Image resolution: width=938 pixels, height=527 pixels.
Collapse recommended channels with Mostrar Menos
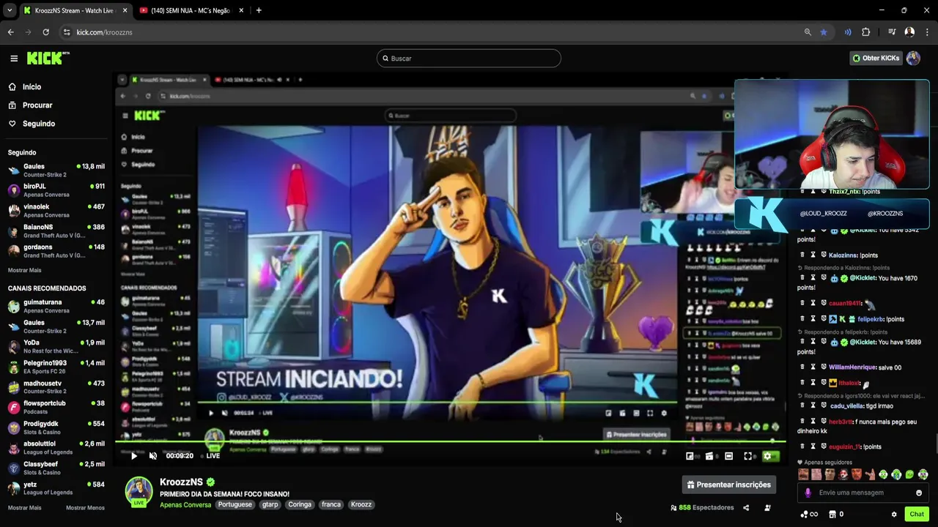(x=85, y=508)
